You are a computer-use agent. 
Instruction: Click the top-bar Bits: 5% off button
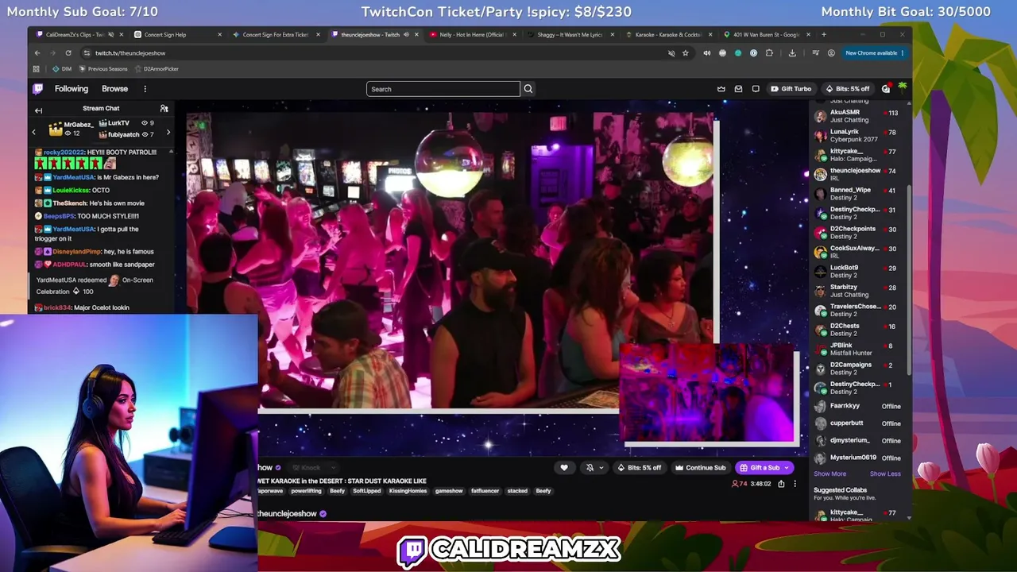848,89
